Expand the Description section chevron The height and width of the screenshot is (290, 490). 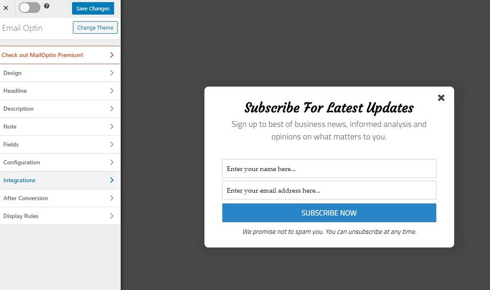pos(112,109)
